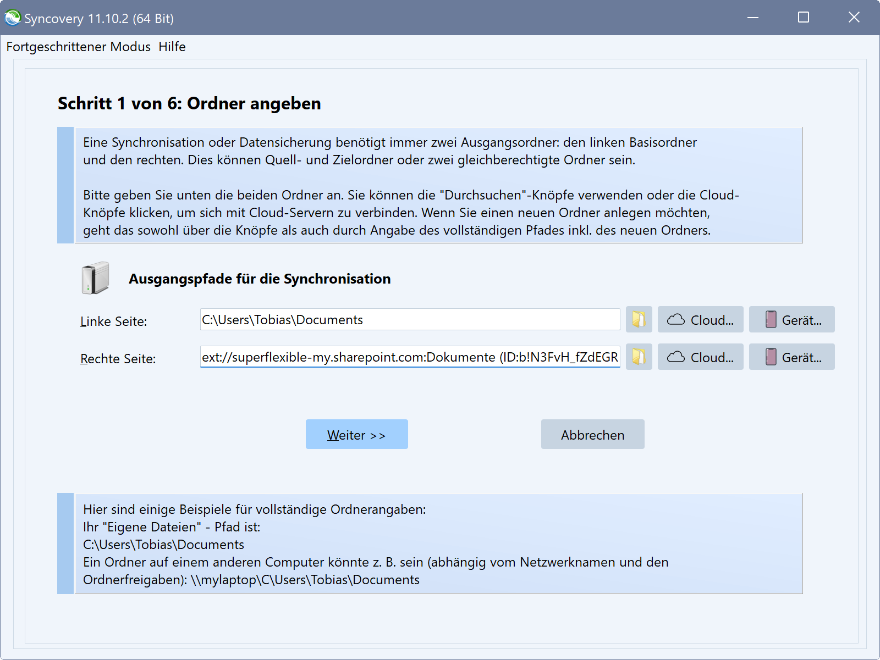Open the folder browser for Rechte Seite
This screenshot has height=660, width=880.
click(x=638, y=357)
